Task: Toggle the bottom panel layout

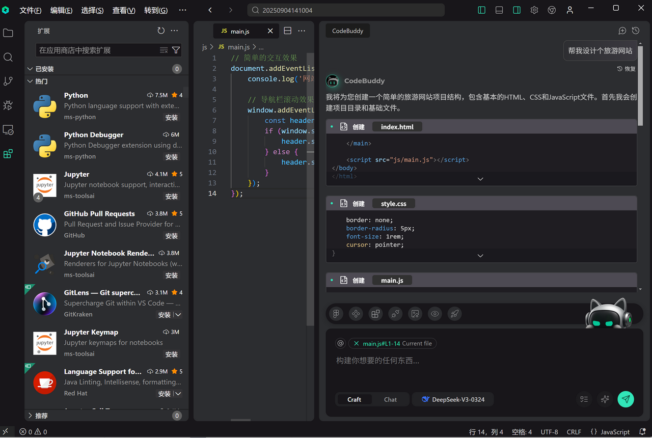Action: (x=499, y=10)
